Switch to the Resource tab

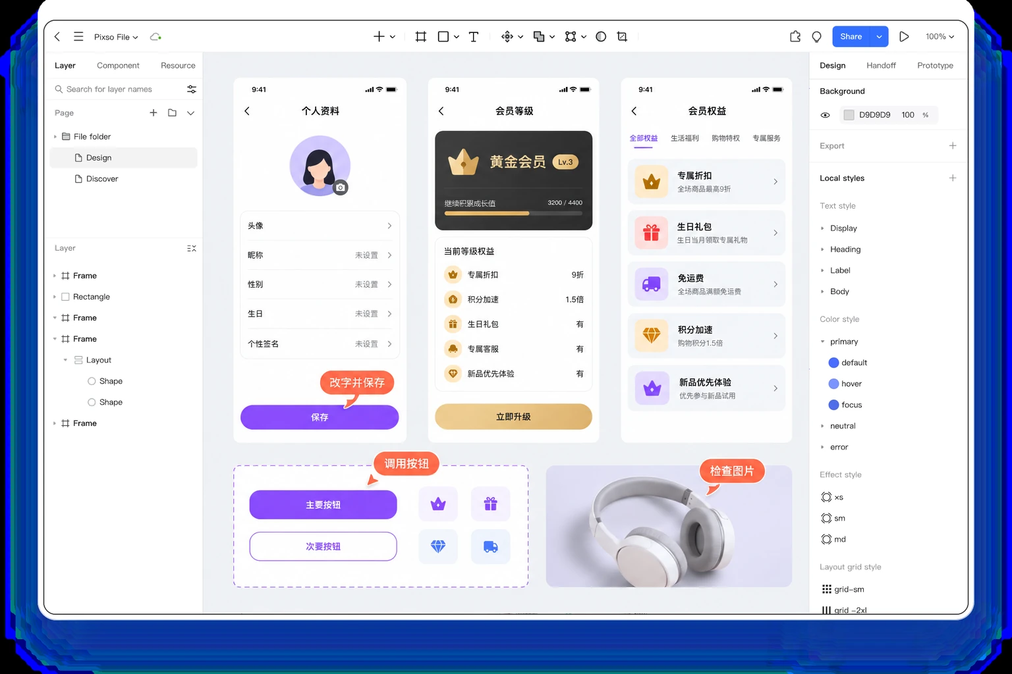[x=178, y=65]
